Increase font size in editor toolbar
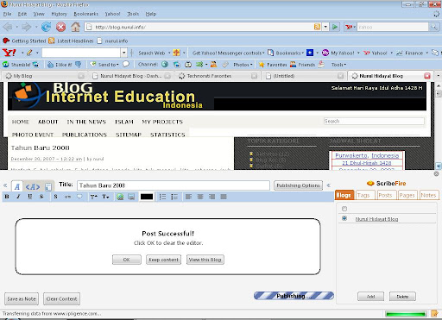The height and width of the screenshot is (320, 442). [94, 197]
